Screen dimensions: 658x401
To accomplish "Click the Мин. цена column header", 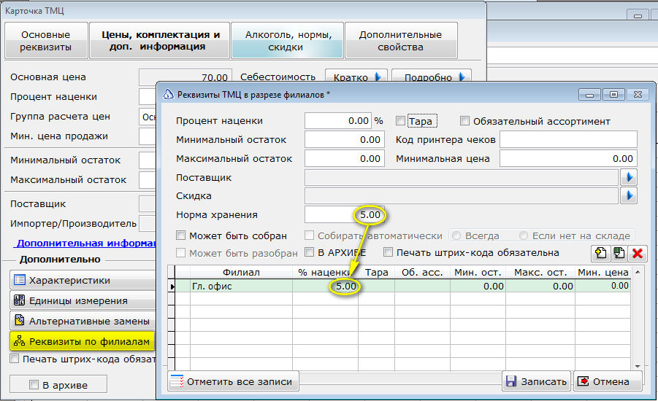I will (x=603, y=273).
